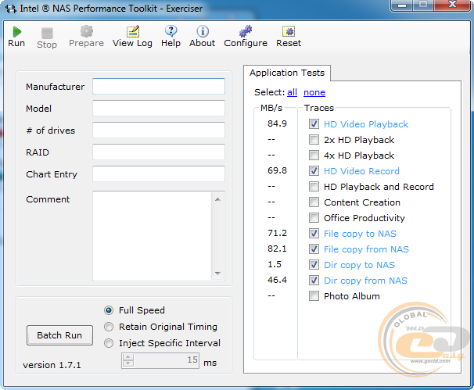The width and height of the screenshot is (474, 390).
Task: Click the green Run icon
Action: coord(16,32)
